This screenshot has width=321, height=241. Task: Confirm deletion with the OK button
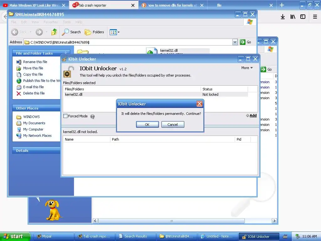147,124
